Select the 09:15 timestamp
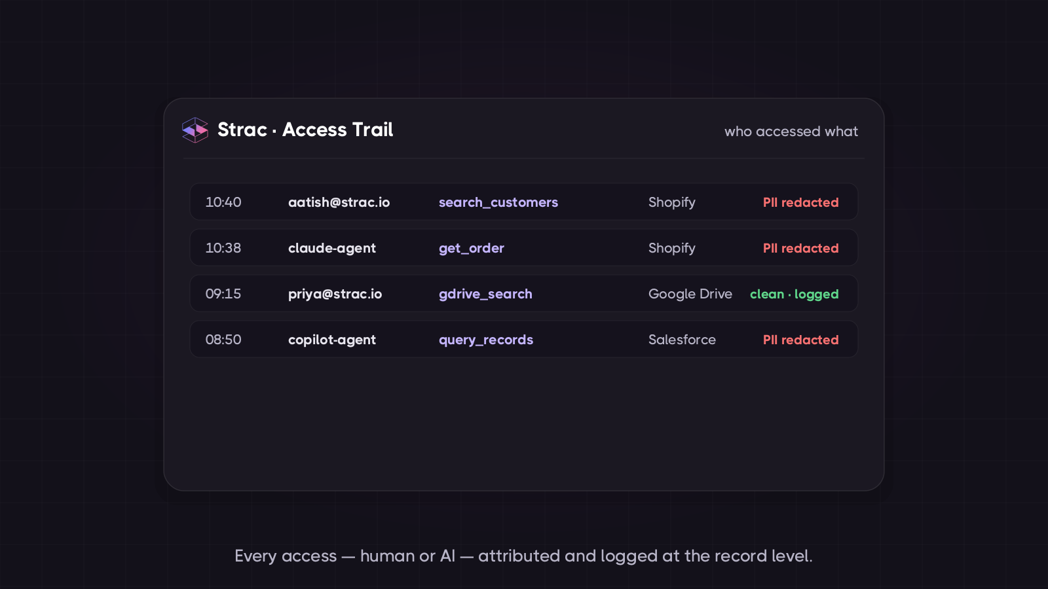 [223, 294]
